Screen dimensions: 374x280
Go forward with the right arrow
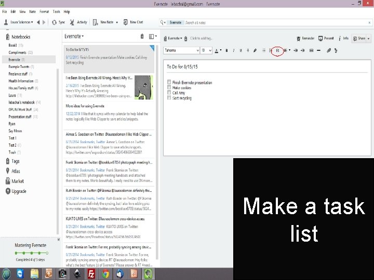[44, 22]
